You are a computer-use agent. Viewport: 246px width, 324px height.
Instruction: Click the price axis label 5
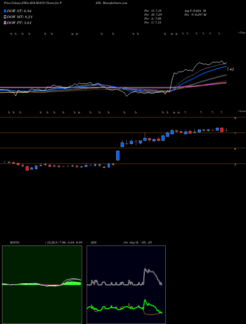[235, 164]
